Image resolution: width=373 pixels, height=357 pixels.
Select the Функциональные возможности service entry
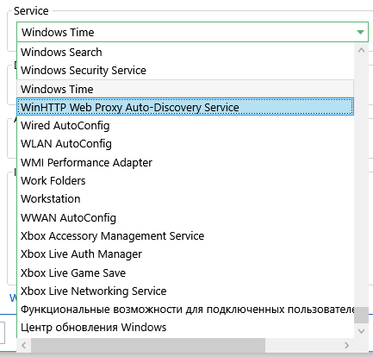point(185,310)
